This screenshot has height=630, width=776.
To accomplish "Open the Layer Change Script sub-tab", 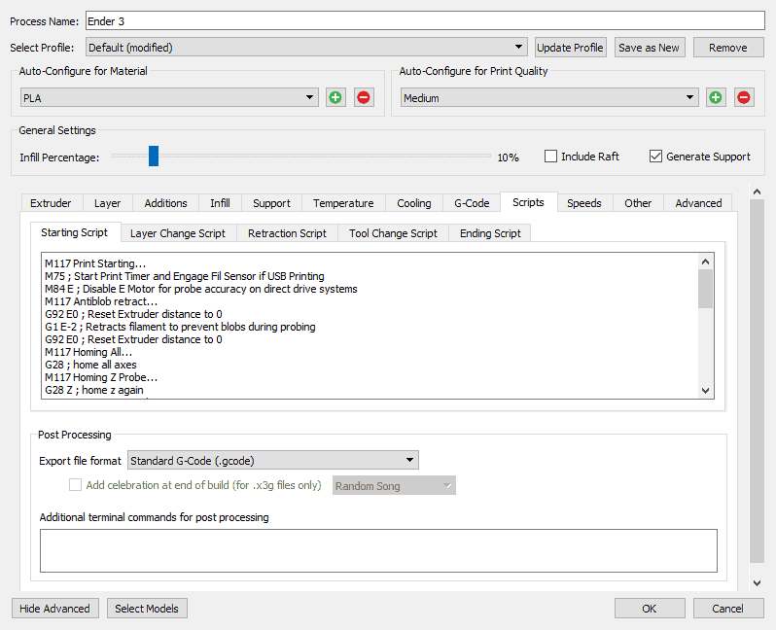I will coord(178,233).
